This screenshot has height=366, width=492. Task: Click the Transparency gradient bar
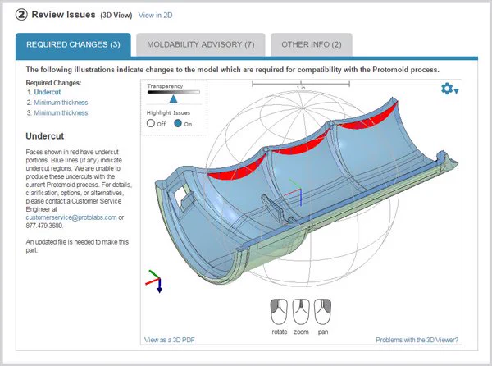pos(174,92)
